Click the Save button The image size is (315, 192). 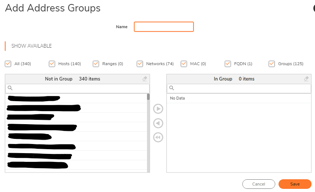[x=295, y=184]
